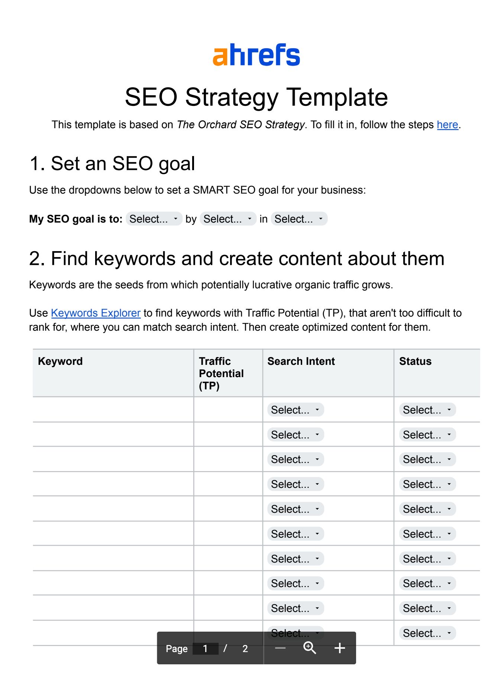
Task: Click the page number input field
Action: (205, 648)
